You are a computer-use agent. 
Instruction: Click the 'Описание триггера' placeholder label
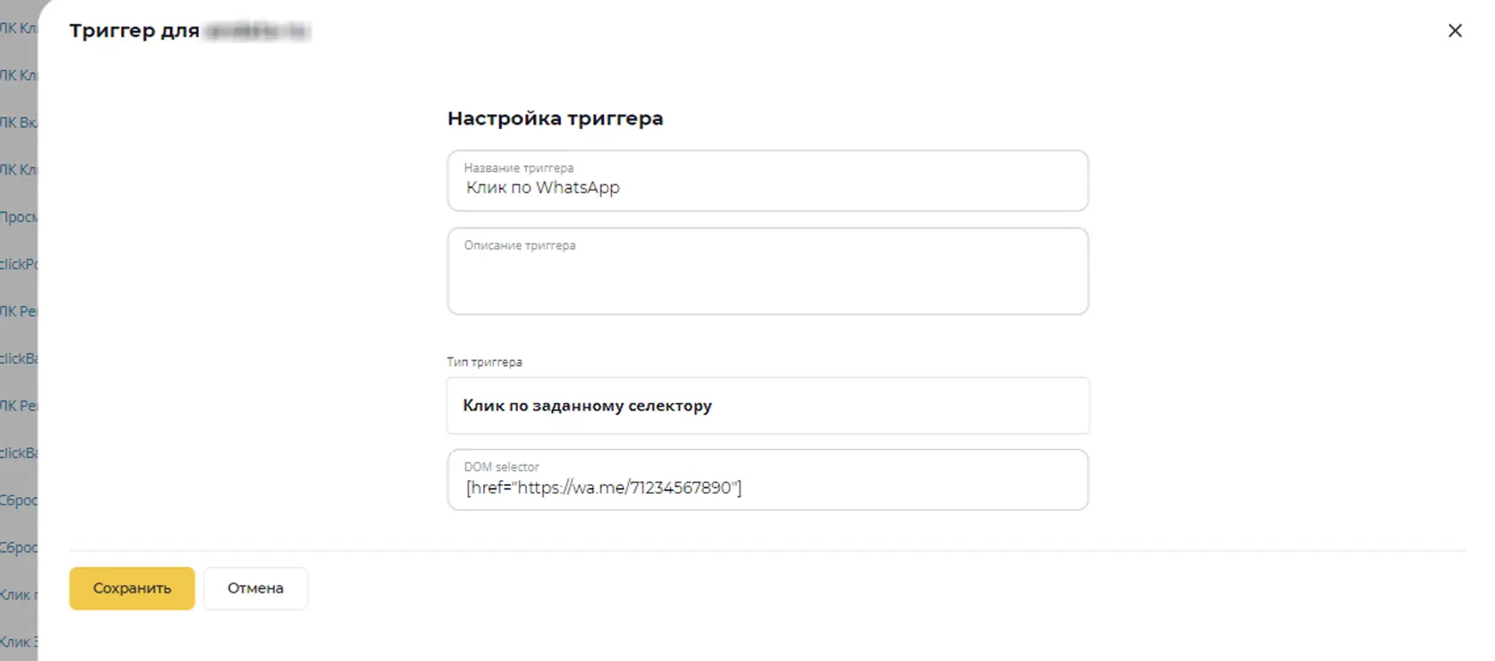click(520, 246)
